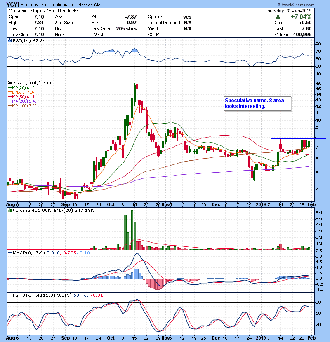The image size is (330, 342).
Task: Click the MACD histogram value 0.104
Action: (86, 253)
